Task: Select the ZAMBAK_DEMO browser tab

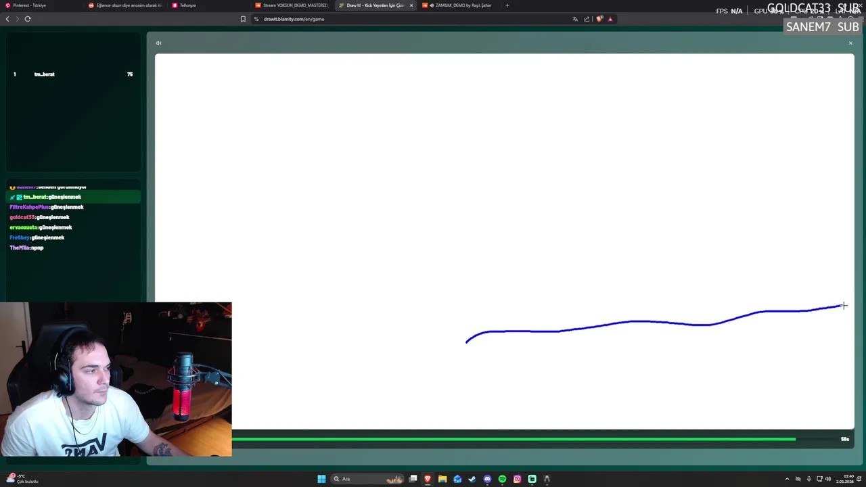Action: coord(460,5)
